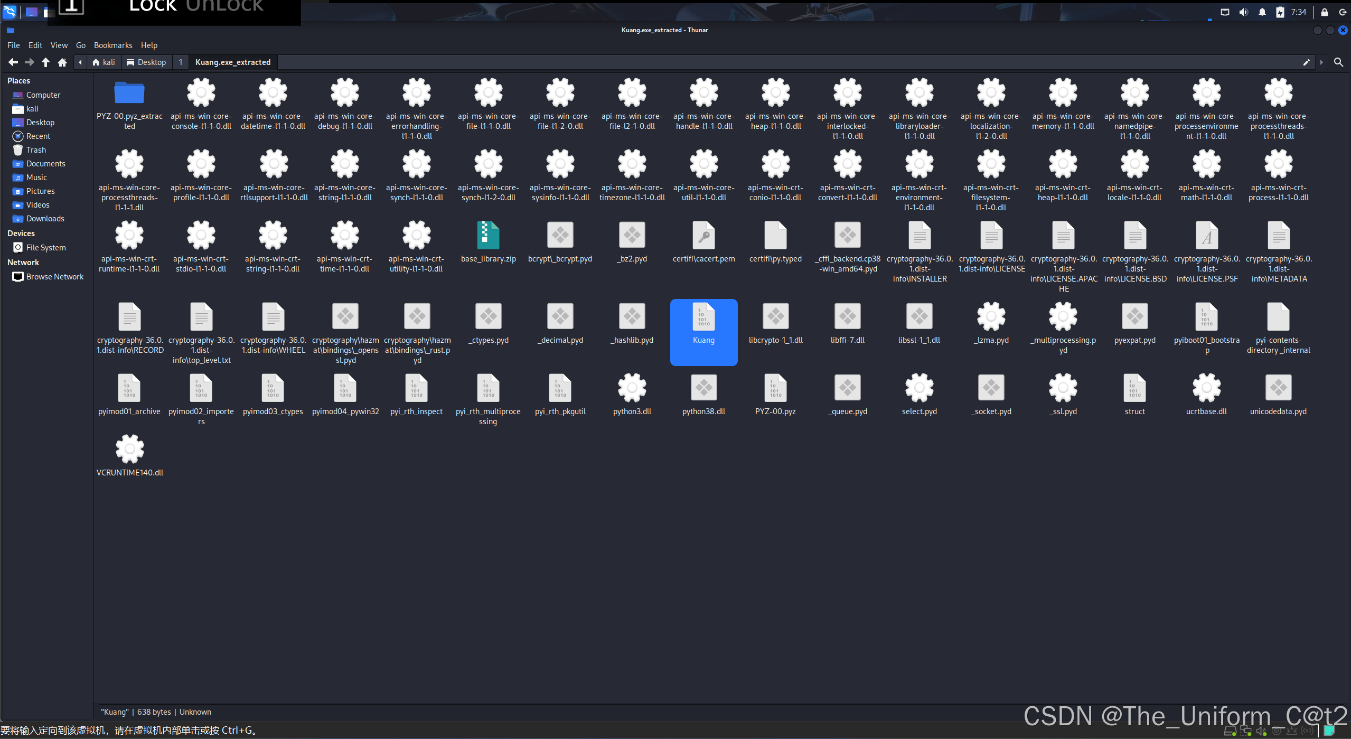Select the certifi\cacert.pem key file
This screenshot has height=739, width=1351.
point(703,237)
